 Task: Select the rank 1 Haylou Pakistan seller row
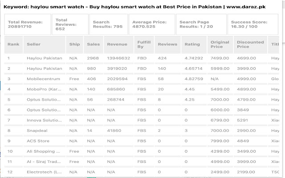142,58
